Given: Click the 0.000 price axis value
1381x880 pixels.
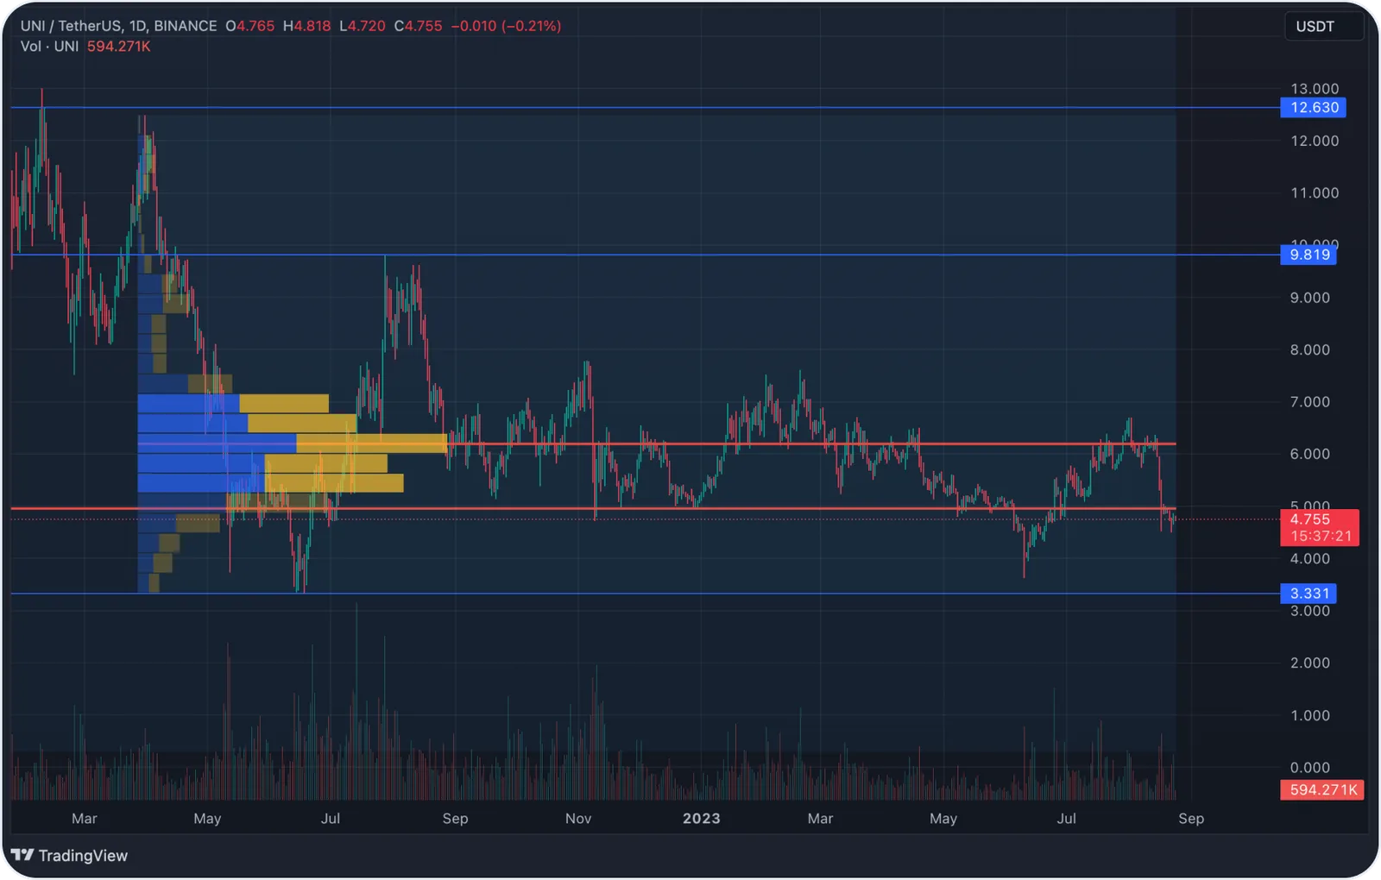Looking at the screenshot, I should coord(1310,768).
